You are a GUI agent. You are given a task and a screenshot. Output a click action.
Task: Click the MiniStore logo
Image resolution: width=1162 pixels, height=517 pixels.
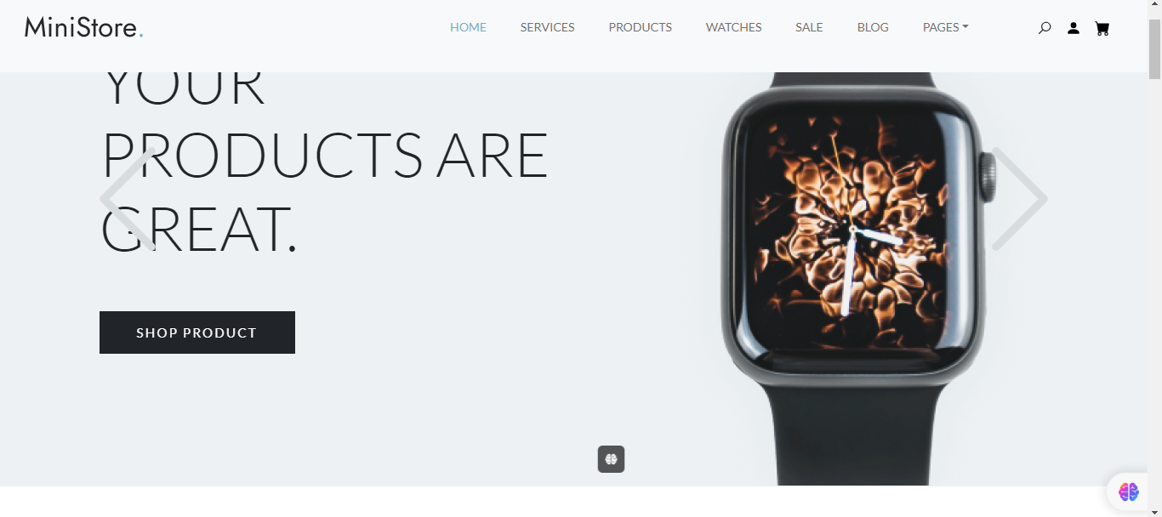(x=84, y=27)
